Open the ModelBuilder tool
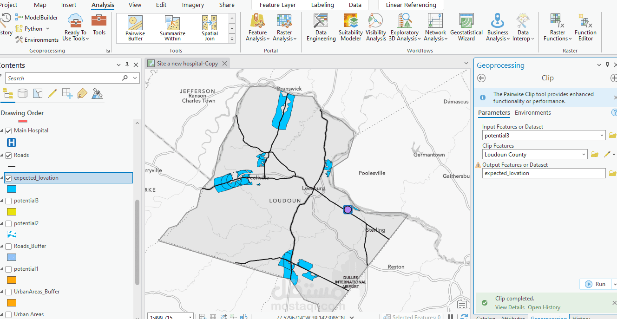Screen dimensions: 617x319 pos(37,17)
